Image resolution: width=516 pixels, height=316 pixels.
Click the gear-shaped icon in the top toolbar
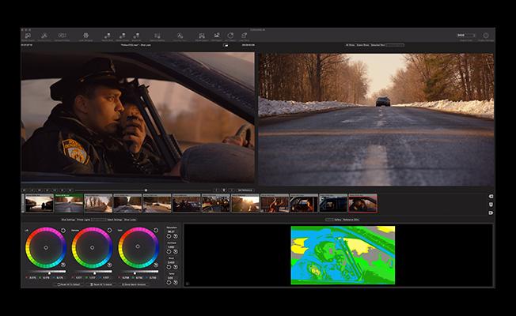(x=86, y=36)
